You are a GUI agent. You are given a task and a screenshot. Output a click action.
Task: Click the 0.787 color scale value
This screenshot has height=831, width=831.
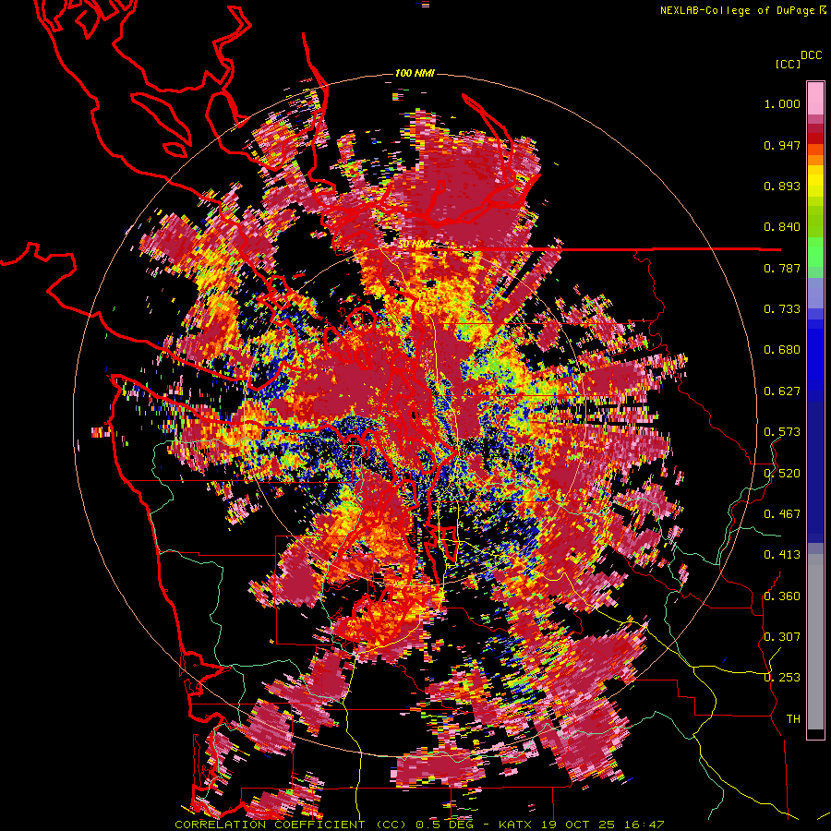[782, 268]
